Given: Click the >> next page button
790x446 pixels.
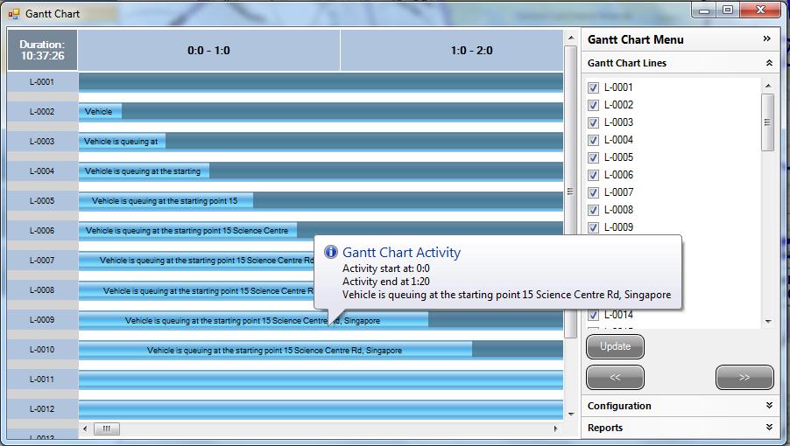Looking at the screenshot, I should click(744, 378).
